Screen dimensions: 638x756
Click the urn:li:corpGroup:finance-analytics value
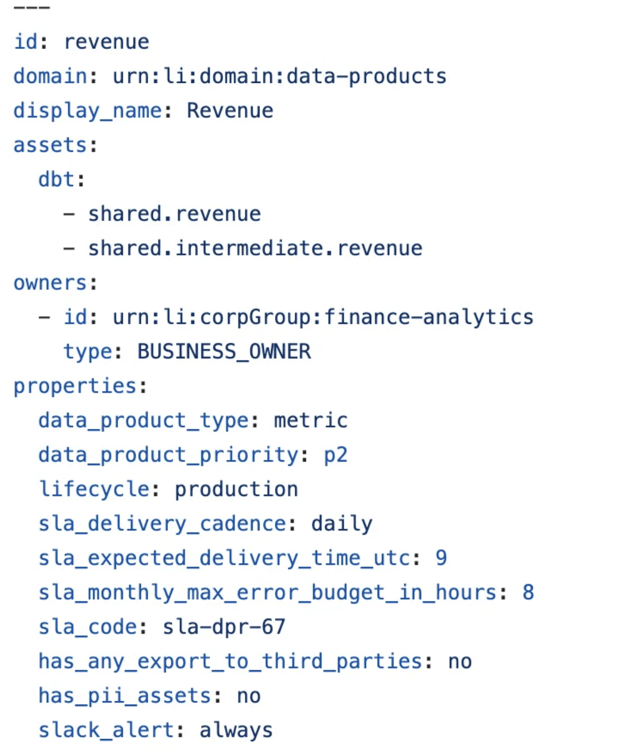click(x=323, y=317)
